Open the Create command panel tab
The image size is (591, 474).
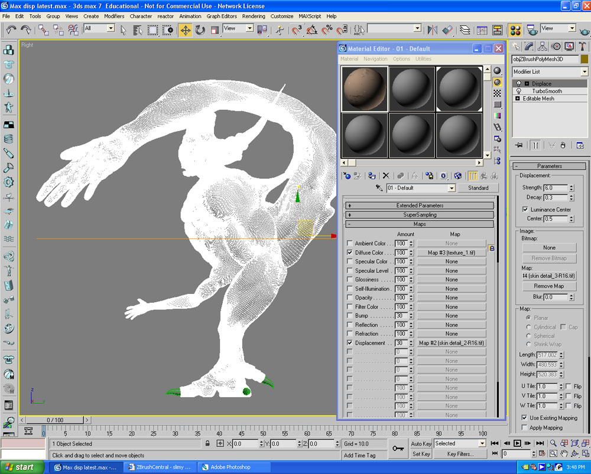pos(515,46)
